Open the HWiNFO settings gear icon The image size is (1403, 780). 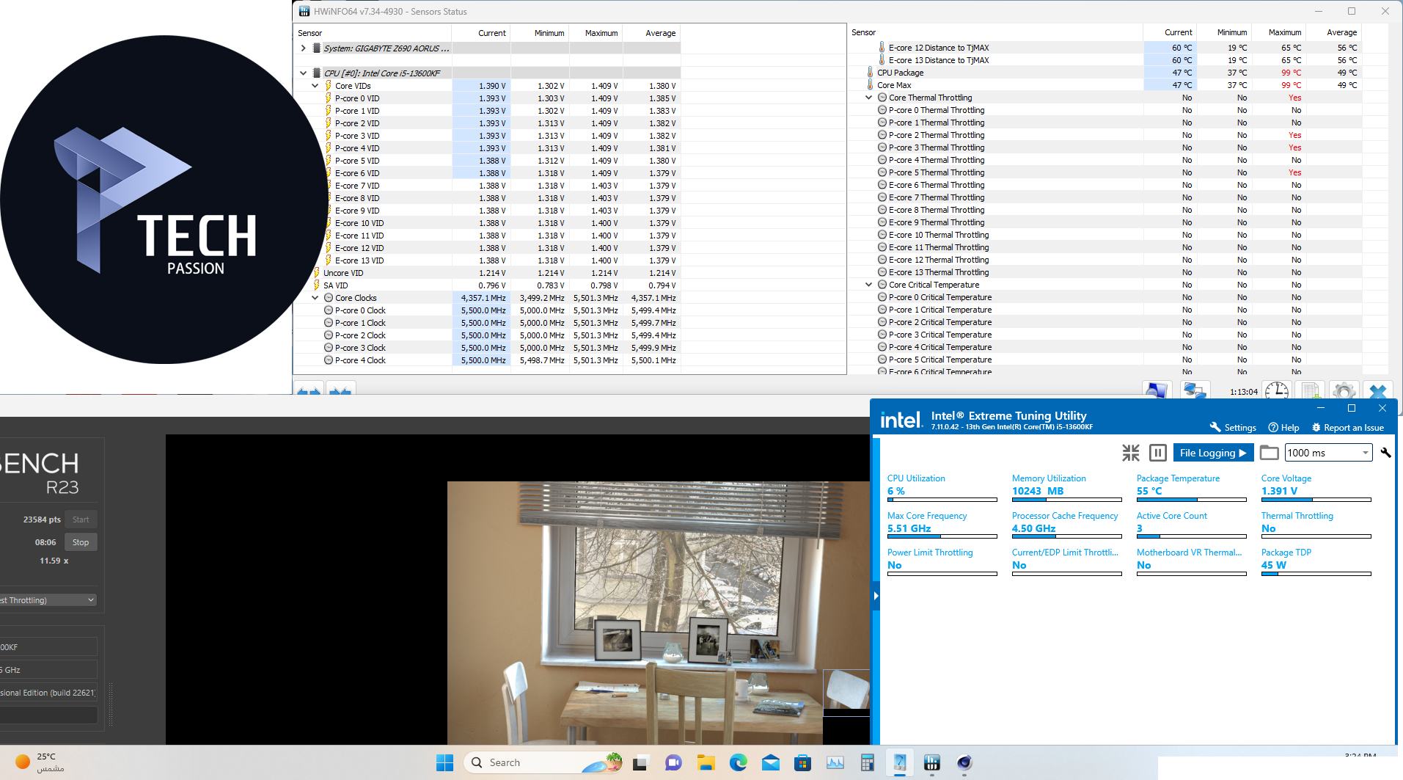click(1344, 391)
